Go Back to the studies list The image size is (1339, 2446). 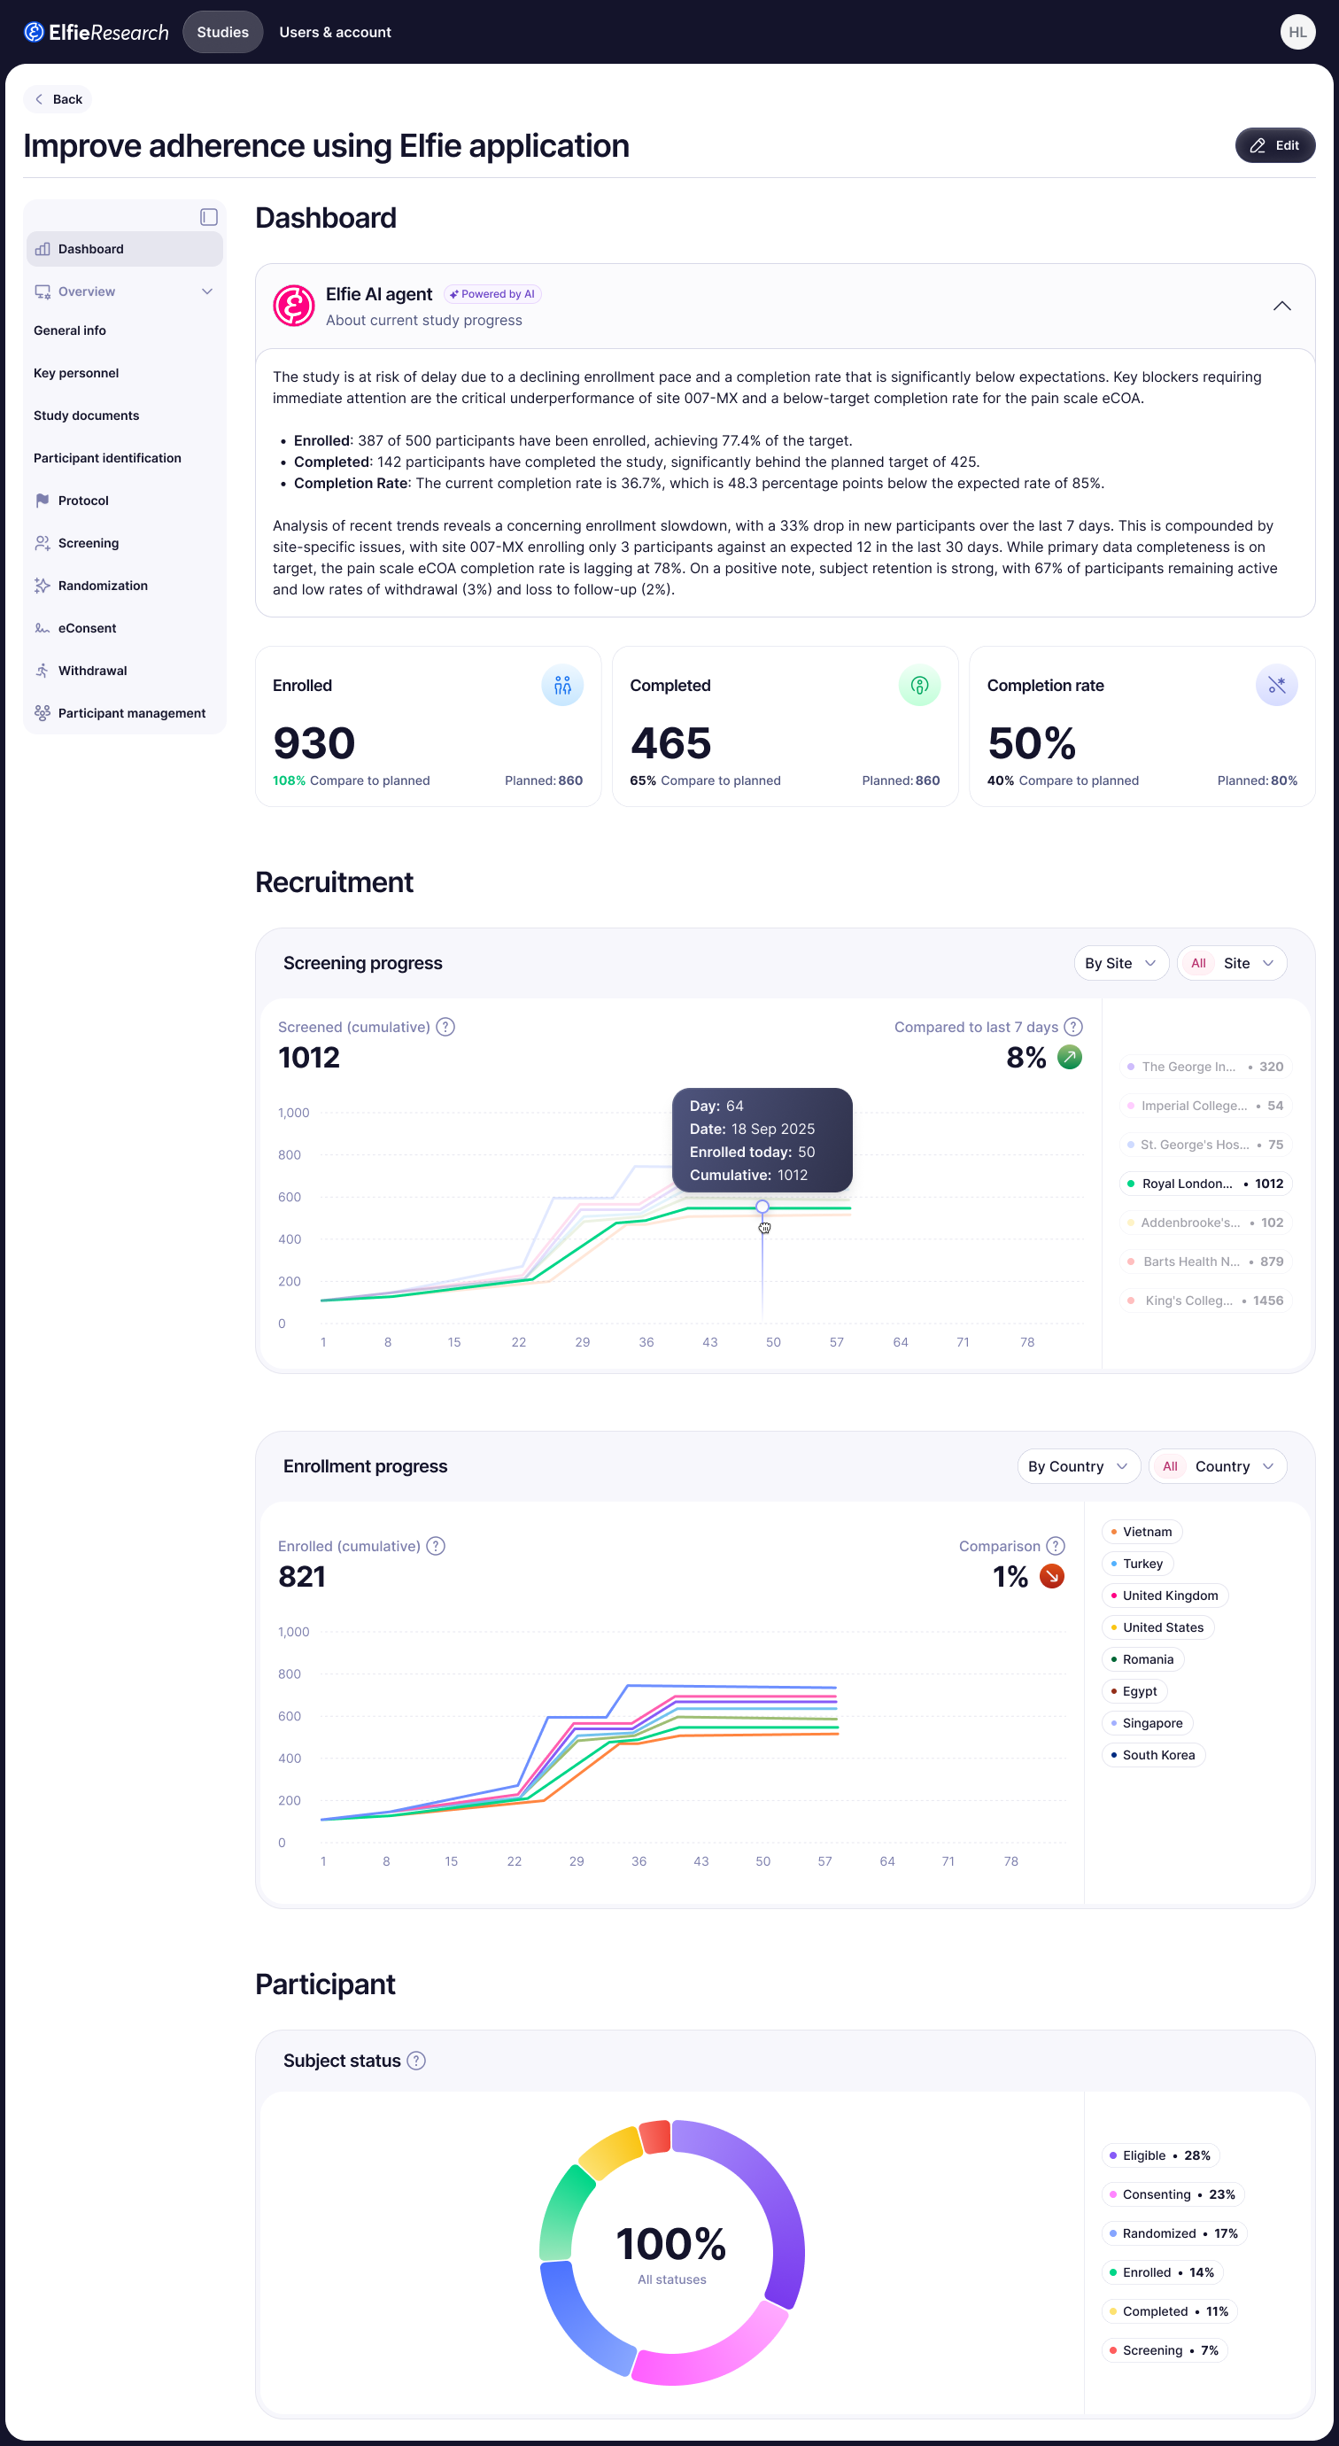point(58,100)
